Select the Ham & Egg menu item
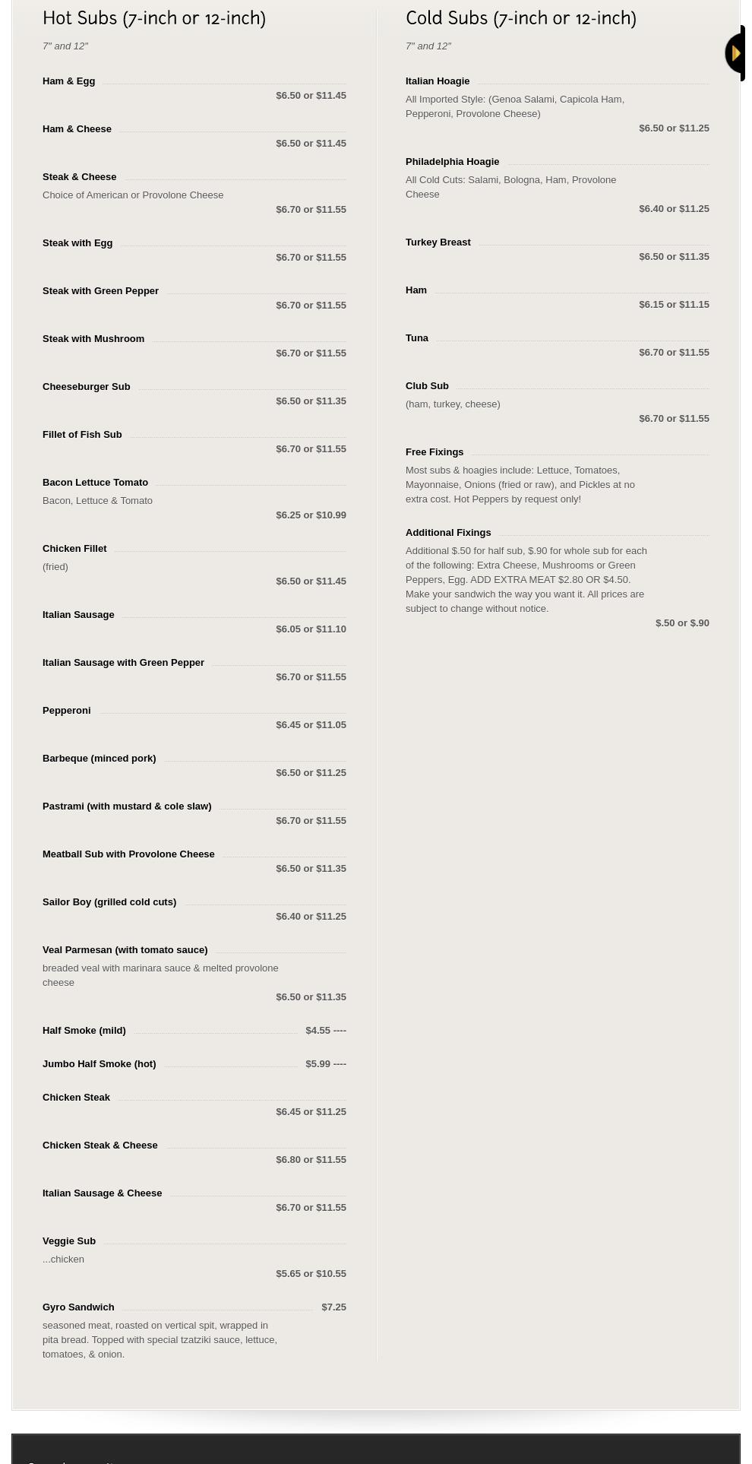This screenshot has width=752, height=1464. pyautogui.click(x=69, y=81)
